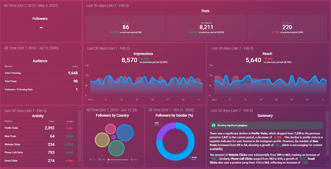Click the Activity widget's scroll-down arrow
This screenshot has width=331, height=169.
point(79,164)
